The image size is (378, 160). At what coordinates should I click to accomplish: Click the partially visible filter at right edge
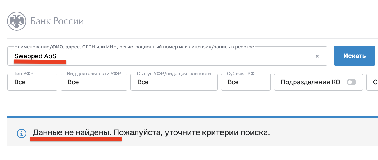click(x=374, y=82)
